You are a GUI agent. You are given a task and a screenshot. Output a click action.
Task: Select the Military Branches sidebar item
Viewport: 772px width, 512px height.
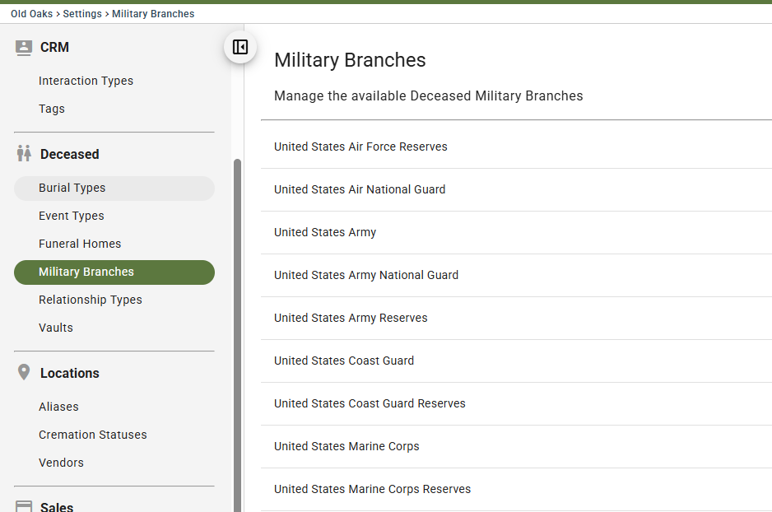tap(114, 272)
